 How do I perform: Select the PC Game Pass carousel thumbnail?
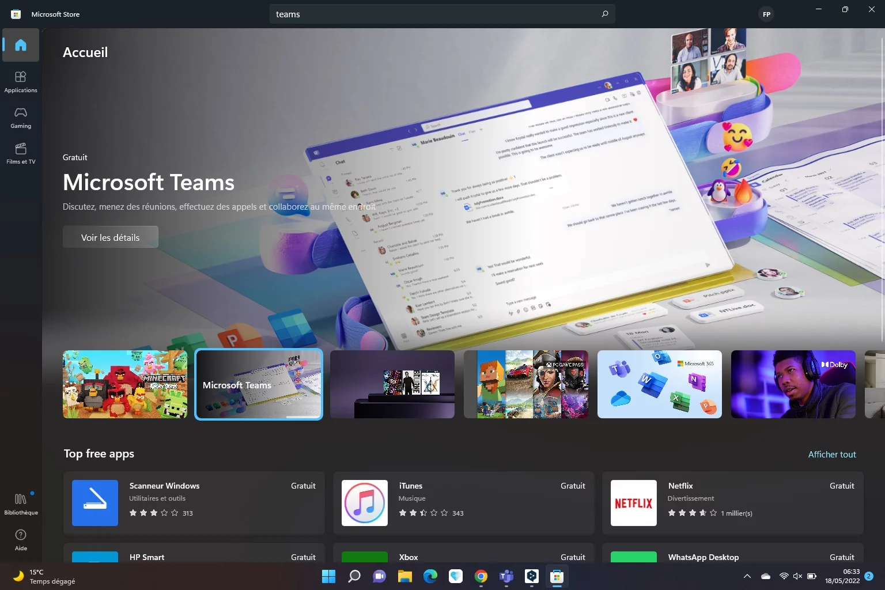[526, 384]
